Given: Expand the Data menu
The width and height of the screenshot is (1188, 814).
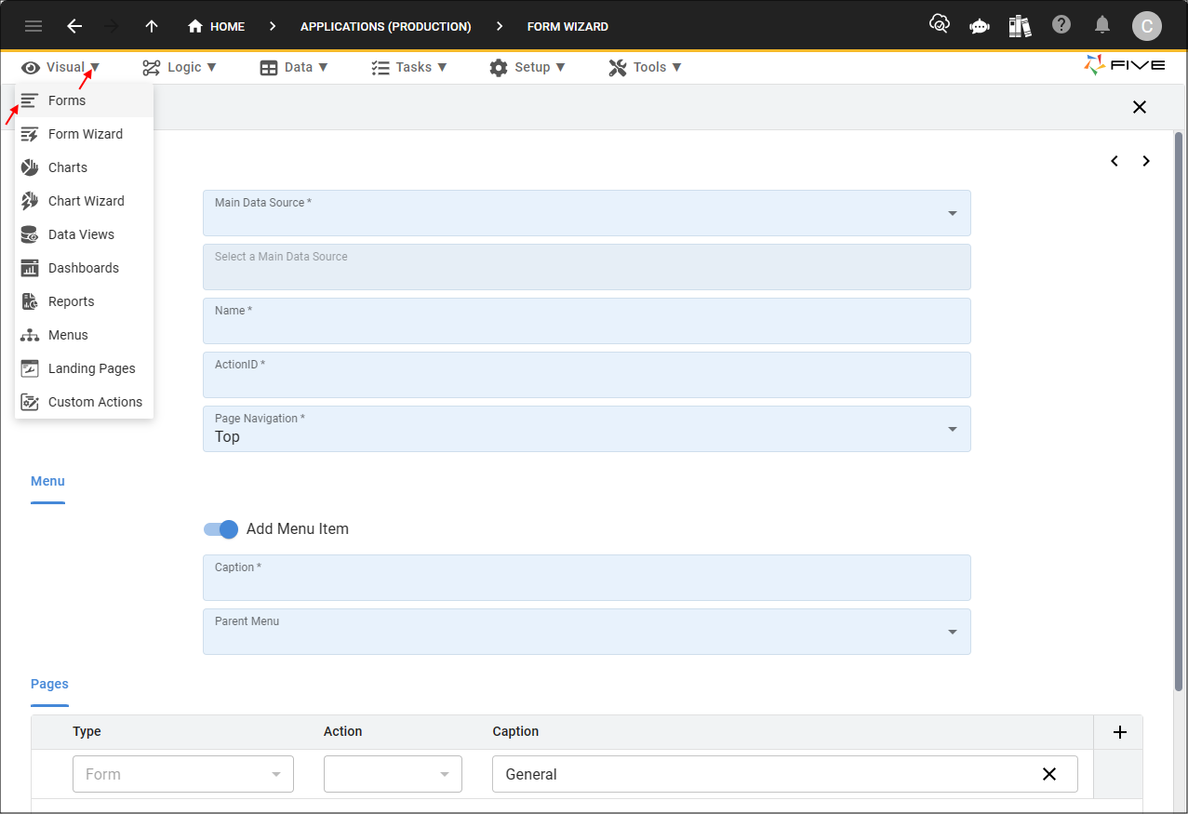Looking at the screenshot, I should (294, 67).
